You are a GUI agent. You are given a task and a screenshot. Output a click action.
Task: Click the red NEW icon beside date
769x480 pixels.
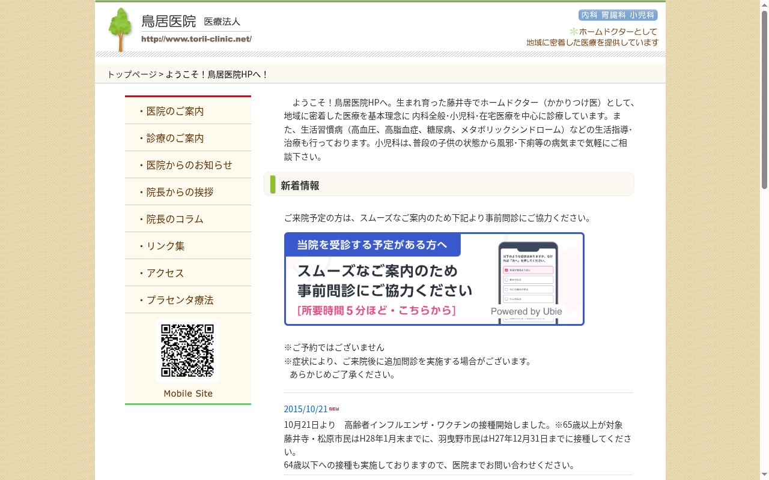click(x=334, y=409)
